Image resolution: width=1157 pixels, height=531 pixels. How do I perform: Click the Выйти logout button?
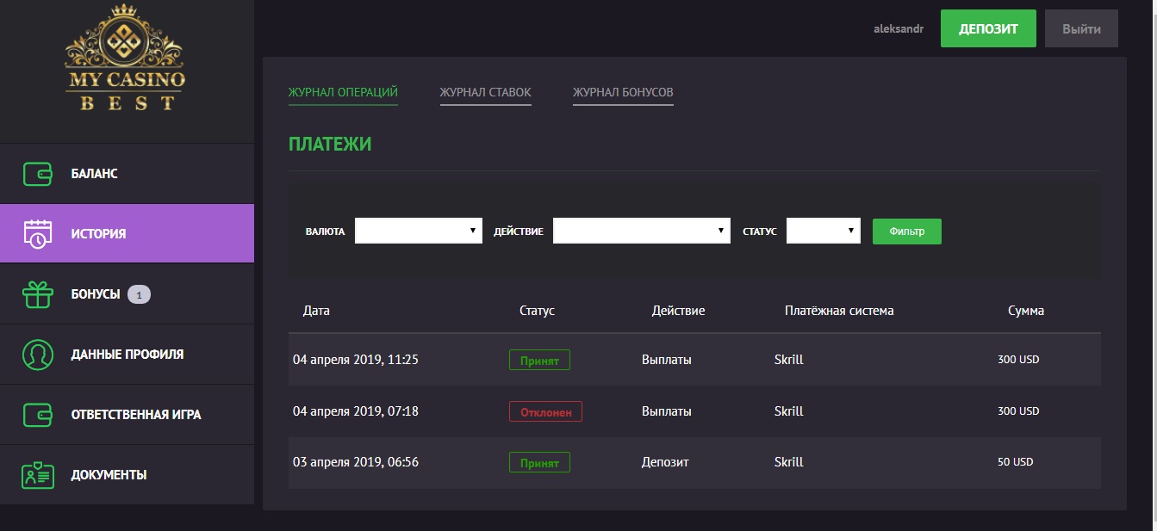[x=1081, y=28]
